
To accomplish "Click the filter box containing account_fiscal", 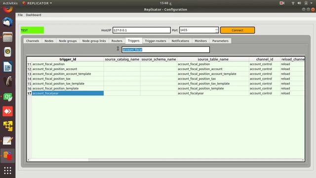I will click(166, 49).
